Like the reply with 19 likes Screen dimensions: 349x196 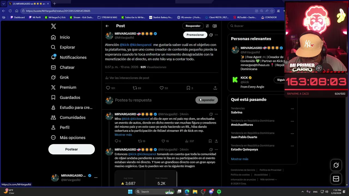163,141
